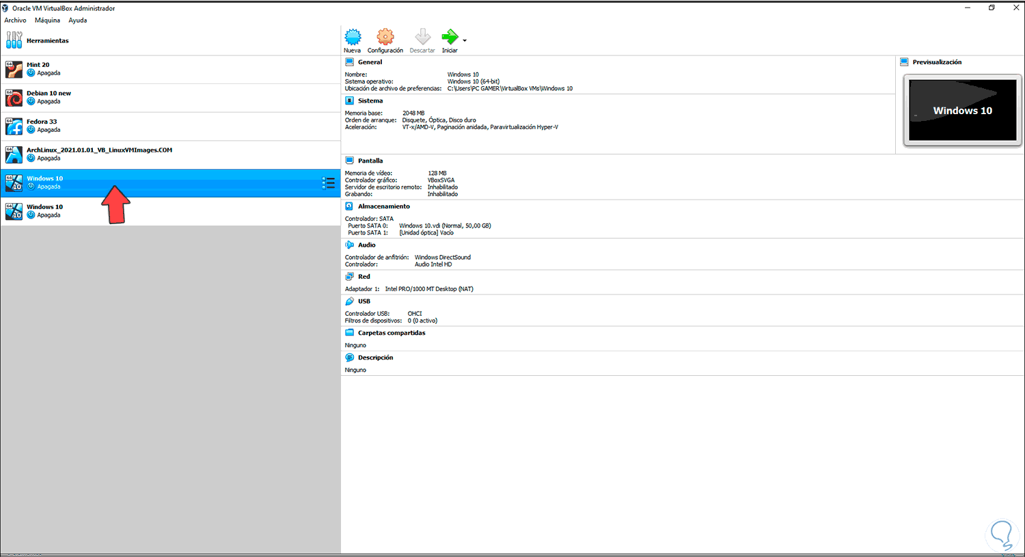The width and height of the screenshot is (1025, 557).
Task: Click the Descripción section bubble icon
Action: coord(350,357)
